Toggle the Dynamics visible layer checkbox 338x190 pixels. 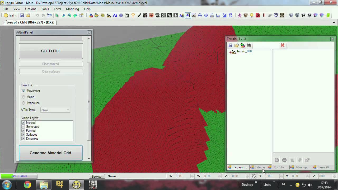click(x=23, y=139)
